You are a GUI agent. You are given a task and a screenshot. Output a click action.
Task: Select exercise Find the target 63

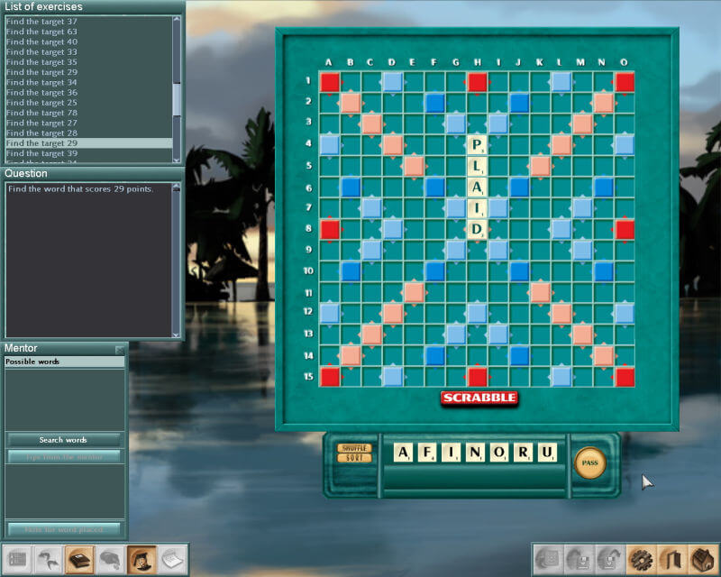88,32
